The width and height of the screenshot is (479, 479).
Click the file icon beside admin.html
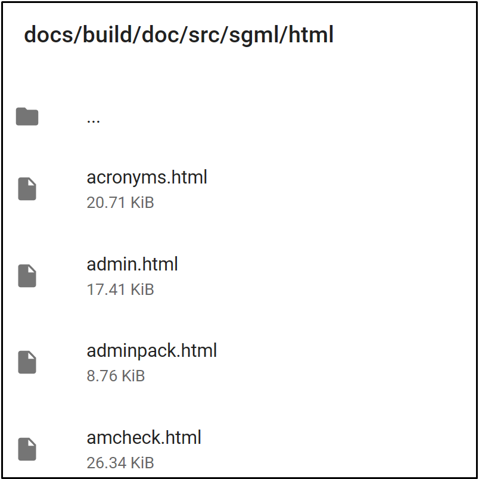pyautogui.click(x=27, y=276)
